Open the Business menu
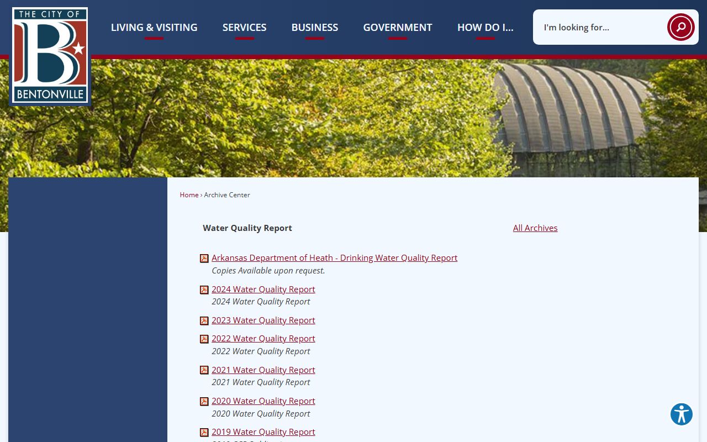This screenshot has width=707, height=442. (315, 27)
